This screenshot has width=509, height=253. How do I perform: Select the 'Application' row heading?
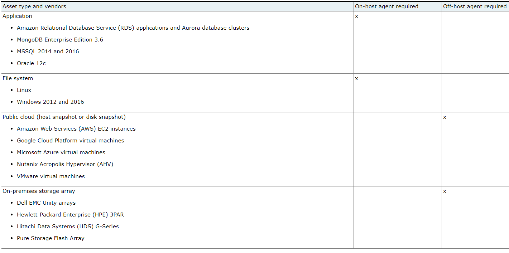(17, 16)
